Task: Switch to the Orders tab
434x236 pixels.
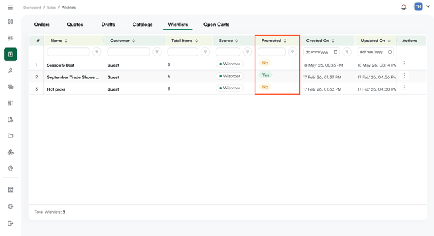Action: point(42,25)
